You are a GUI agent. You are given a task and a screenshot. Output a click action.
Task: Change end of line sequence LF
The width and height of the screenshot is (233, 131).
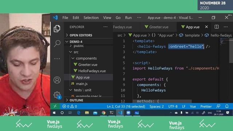[x=183, y=107]
